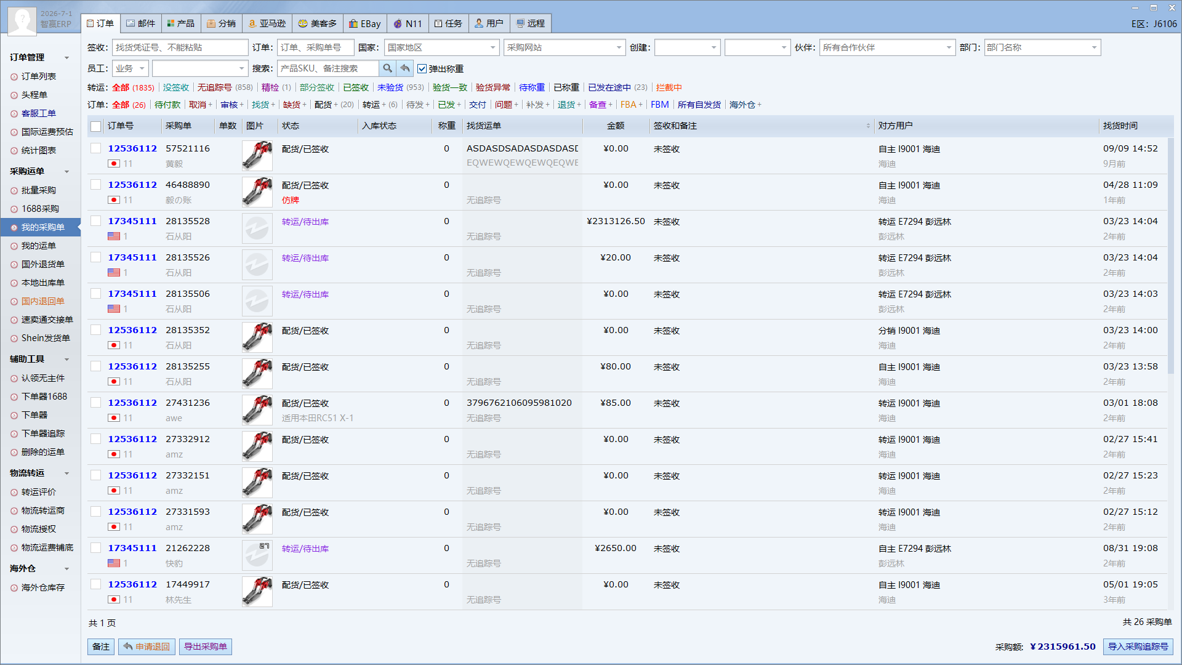Open the 1688采购 sidebar item

pyautogui.click(x=40, y=209)
